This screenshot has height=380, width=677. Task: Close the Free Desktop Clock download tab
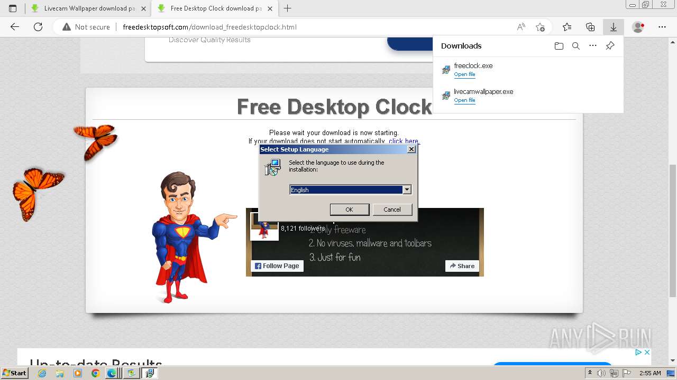point(270,8)
